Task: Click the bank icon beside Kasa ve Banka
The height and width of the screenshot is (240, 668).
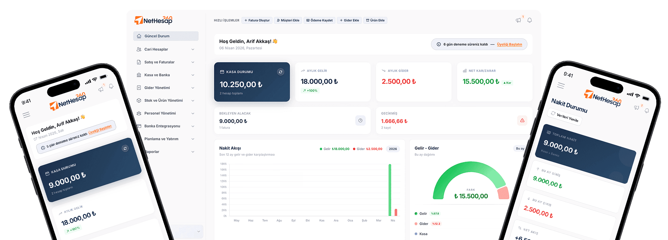Action: click(139, 75)
